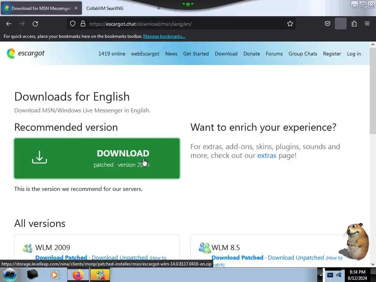
Task: Open the extras page link
Action: (x=267, y=155)
